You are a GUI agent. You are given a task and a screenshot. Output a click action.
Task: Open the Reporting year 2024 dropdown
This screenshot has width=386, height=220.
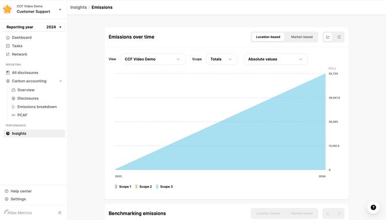click(34, 27)
